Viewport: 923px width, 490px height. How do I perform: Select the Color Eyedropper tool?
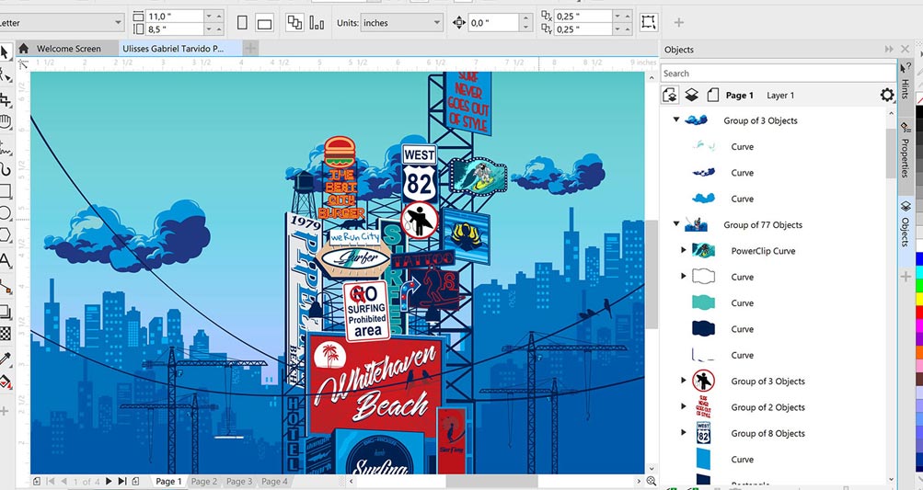pos(6,358)
